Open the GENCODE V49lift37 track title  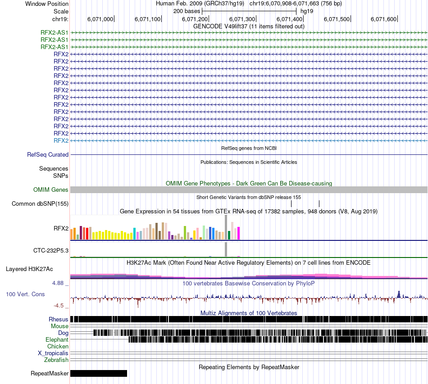(x=249, y=26)
